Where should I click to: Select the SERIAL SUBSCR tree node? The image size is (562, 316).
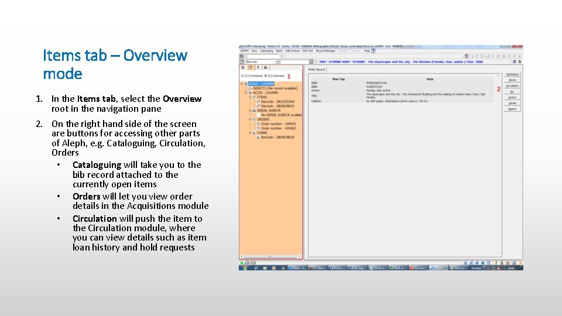coord(269,111)
